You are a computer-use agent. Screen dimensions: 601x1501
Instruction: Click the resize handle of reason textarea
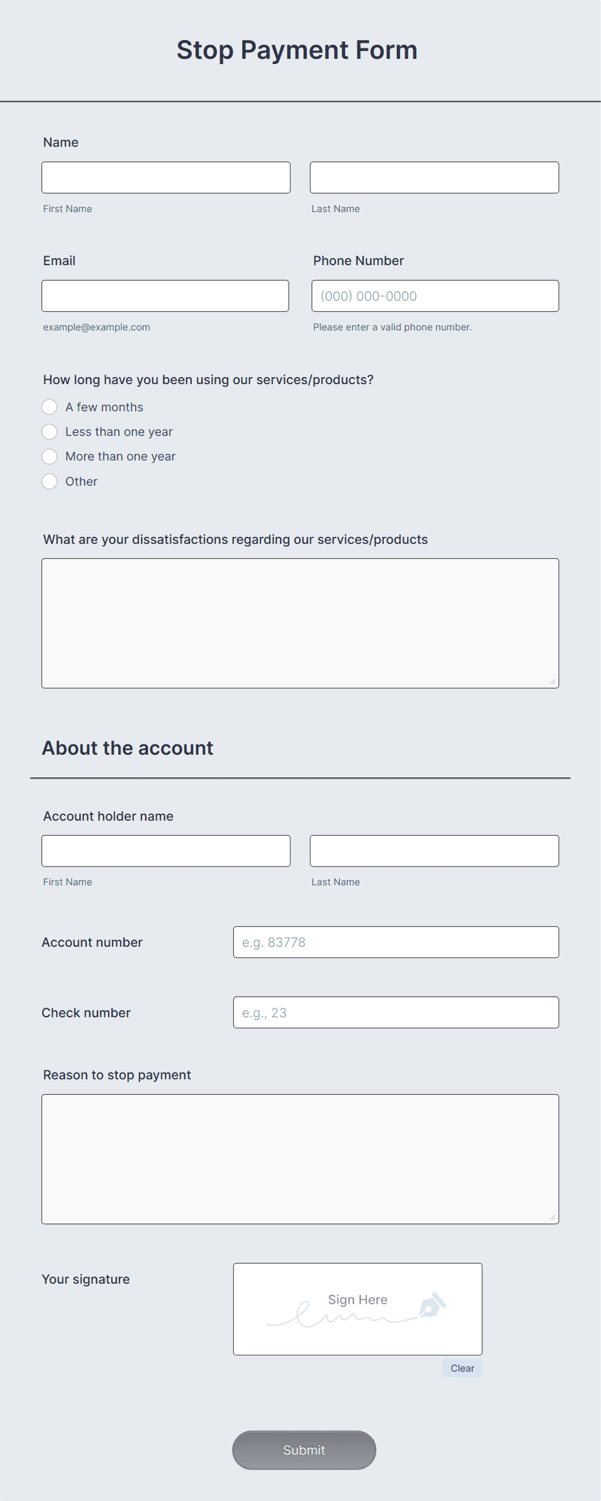(x=553, y=1217)
